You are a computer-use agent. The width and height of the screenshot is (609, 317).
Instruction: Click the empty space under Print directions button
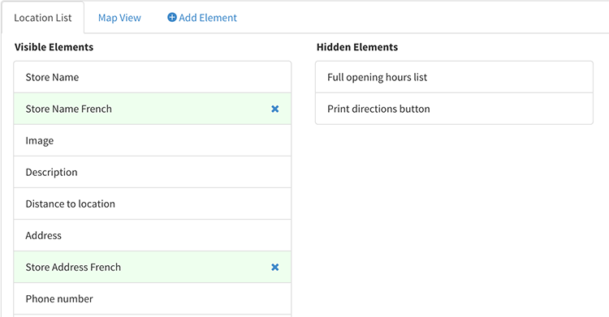454,221
